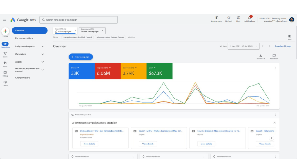297x167 pixels.
Task: Open second Recommendation card options menu
Action: 204,157
